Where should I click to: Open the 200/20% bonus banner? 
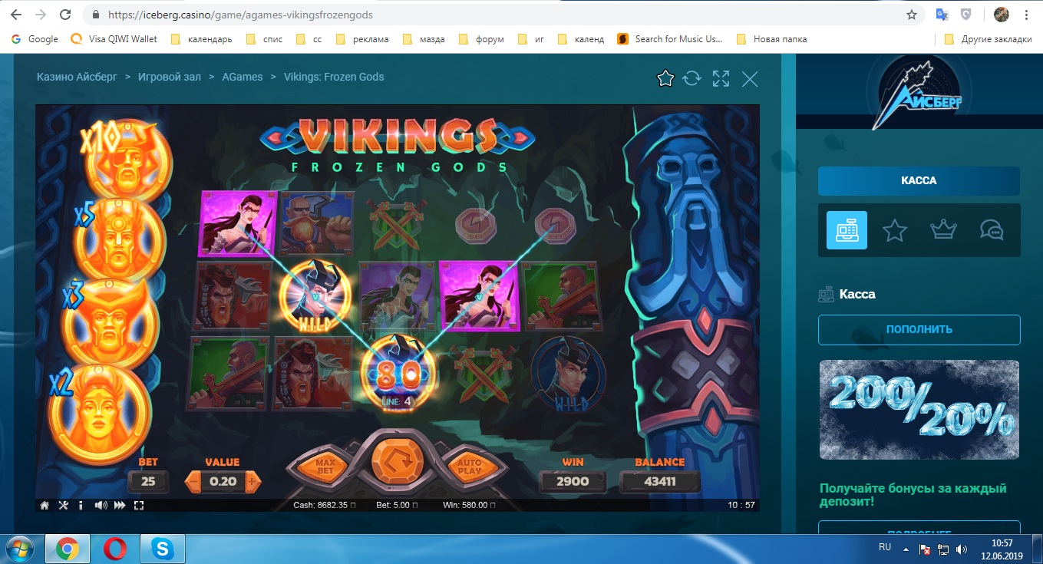[919, 410]
